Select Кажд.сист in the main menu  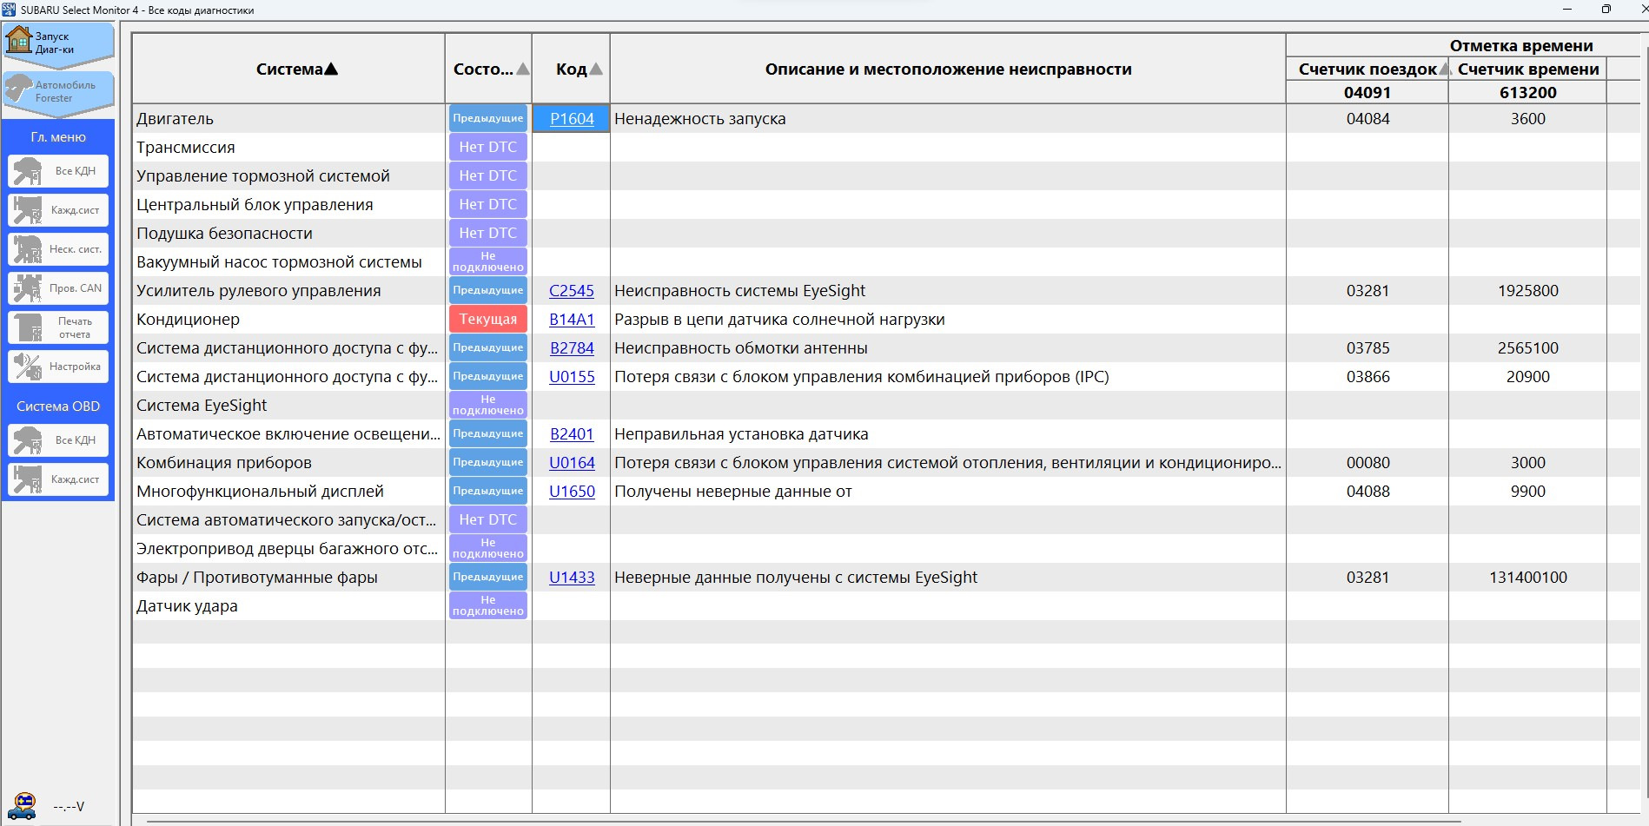(58, 210)
